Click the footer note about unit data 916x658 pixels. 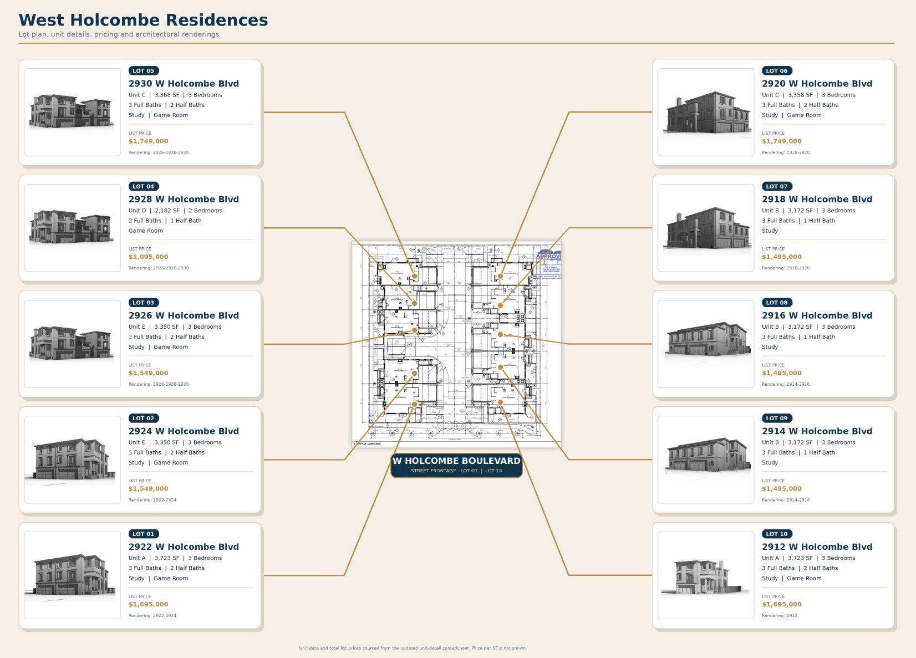(413, 648)
